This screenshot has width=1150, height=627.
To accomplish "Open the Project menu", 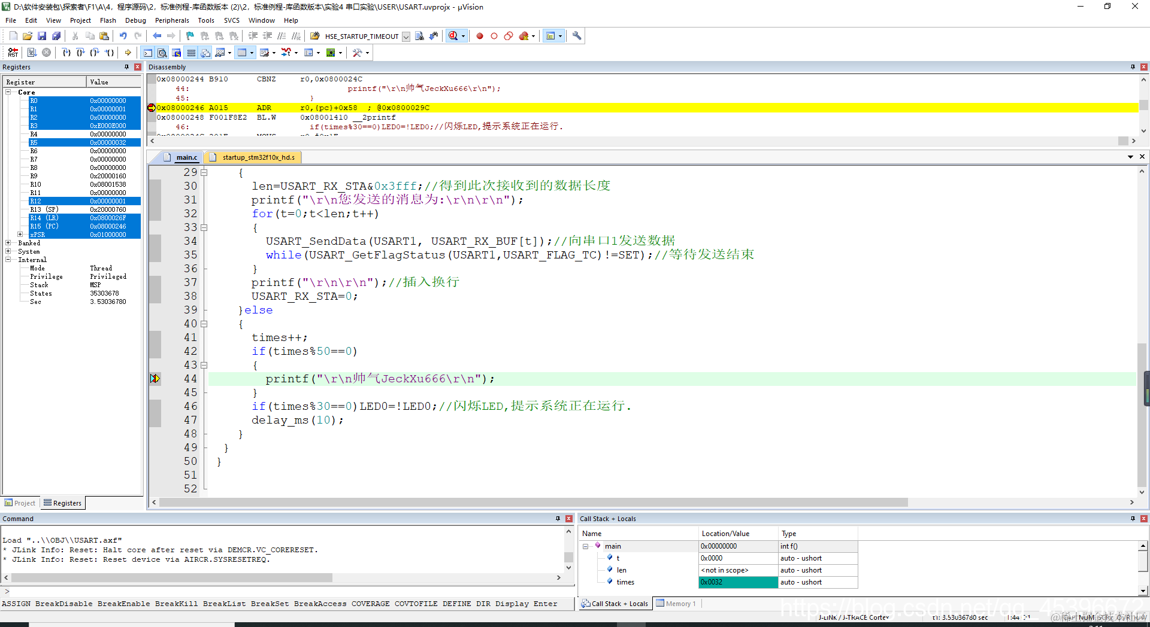I will tap(80, 20).
